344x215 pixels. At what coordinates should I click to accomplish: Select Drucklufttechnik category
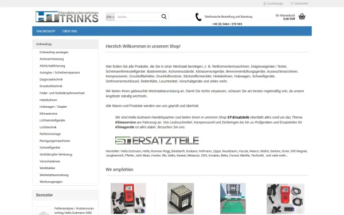(51, 86)
